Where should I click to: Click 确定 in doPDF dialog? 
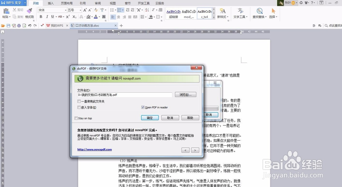pyautogui.click(x=150, y=118)
